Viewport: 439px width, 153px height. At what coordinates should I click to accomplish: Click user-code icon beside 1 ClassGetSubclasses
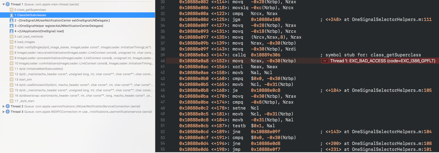(12, 15)
